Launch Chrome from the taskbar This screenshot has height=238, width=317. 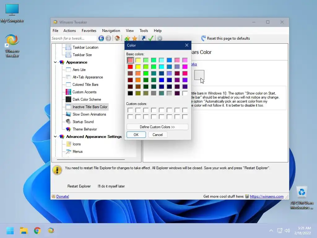coord(37,231)
